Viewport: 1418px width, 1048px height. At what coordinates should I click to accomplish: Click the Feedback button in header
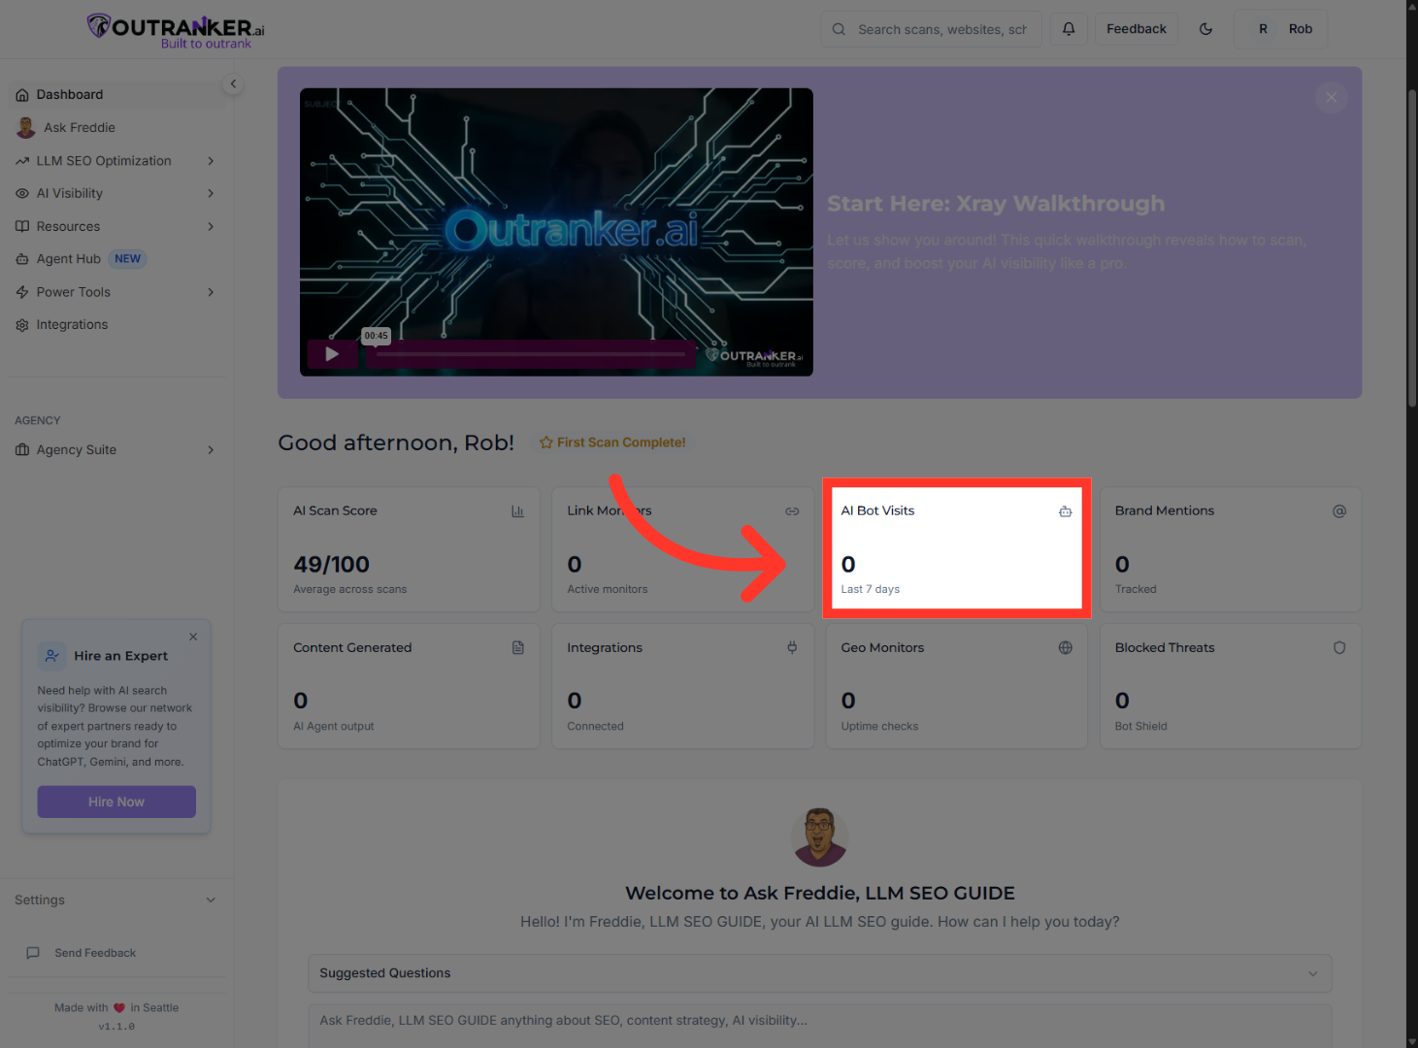click(1137, 29)
